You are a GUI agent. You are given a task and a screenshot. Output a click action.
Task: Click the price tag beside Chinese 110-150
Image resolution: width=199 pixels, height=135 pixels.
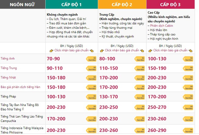pos(140,68)
